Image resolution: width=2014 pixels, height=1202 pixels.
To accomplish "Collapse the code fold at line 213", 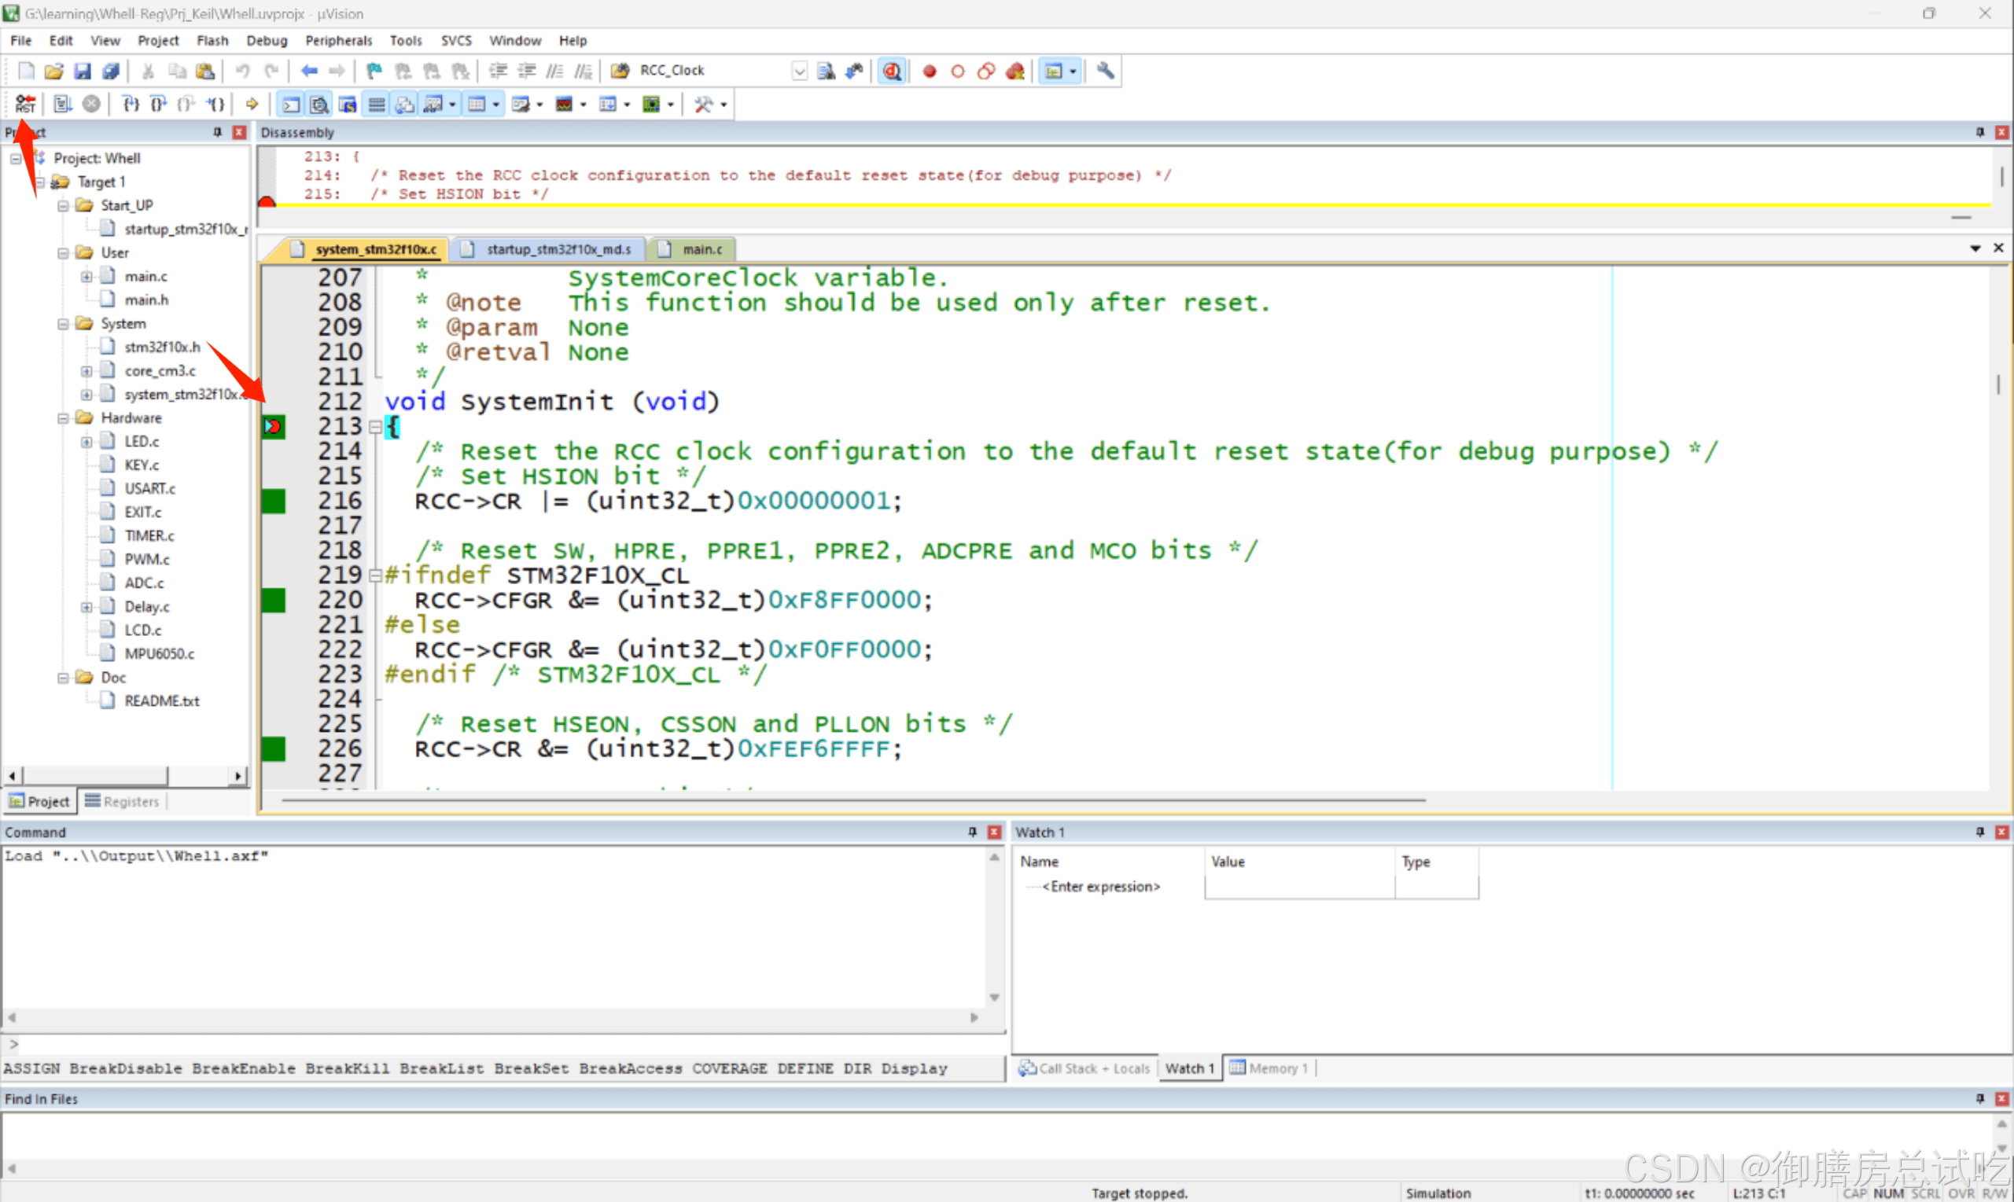I will (x=375, y=427).
